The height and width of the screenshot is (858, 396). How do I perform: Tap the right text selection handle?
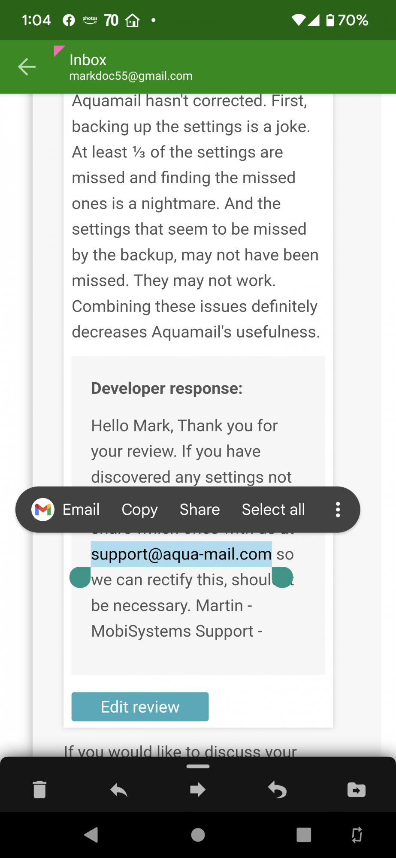coord(282,577)
